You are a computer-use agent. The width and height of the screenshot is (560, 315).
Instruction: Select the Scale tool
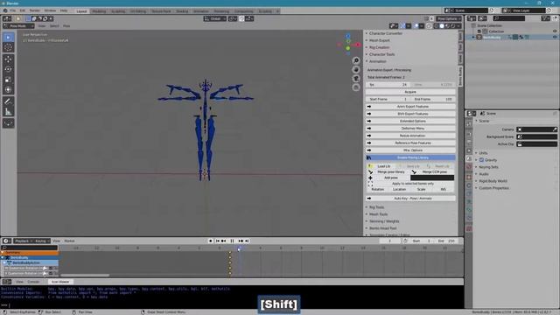tap(8, 80)
